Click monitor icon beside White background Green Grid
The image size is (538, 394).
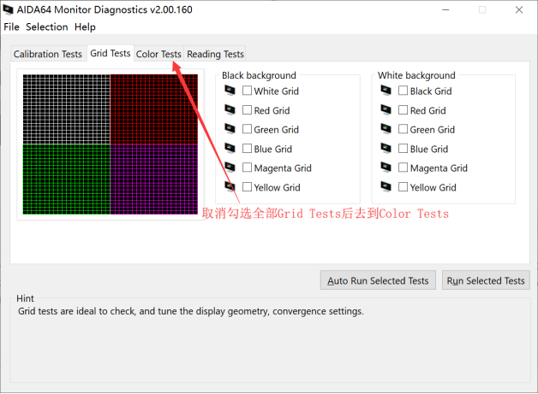[386, 129]
